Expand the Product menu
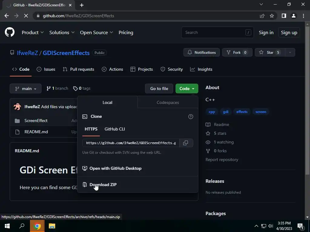310x232 pixels. point(33,33)
